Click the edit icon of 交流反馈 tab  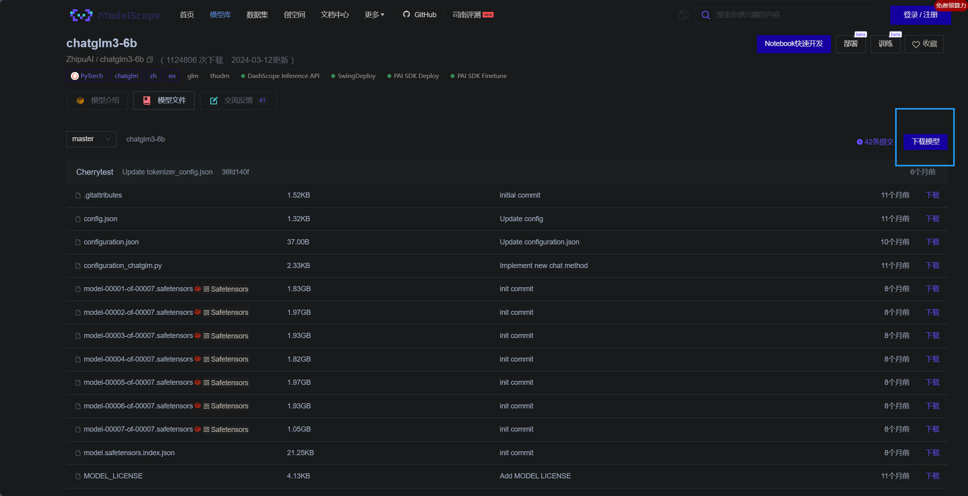[x=214, y=100]
